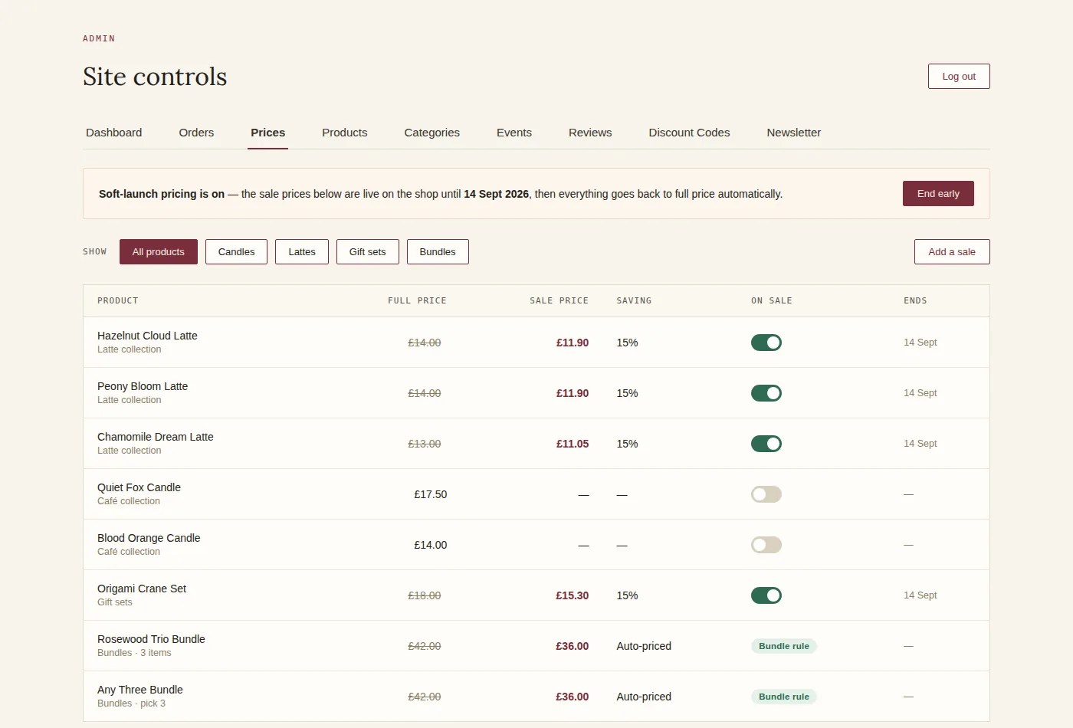Click the £13.00 struck-through full price

coord(425,444)
